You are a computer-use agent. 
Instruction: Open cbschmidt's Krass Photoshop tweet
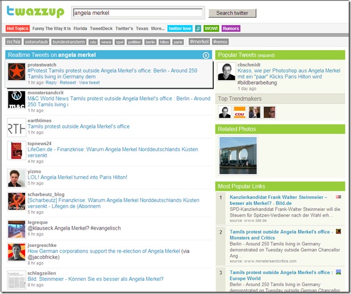pyautogui.click(x=289, y=73)
